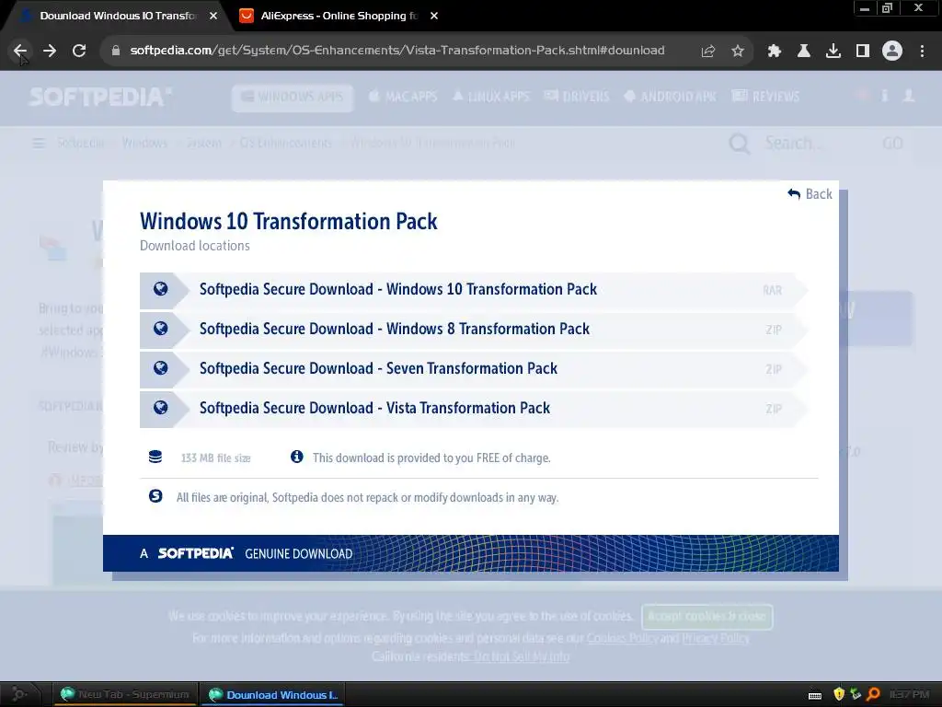Open the Reviews menu item

766,97
